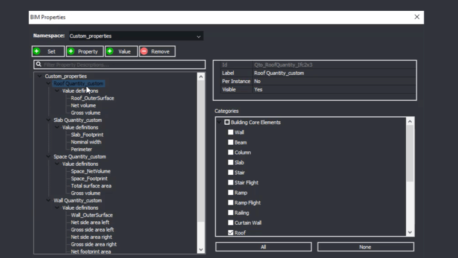The image size is (458, 258).
Task: Click the property tree scrollbar down arrow
Action: pyautogui.click(x=201, y=250)
